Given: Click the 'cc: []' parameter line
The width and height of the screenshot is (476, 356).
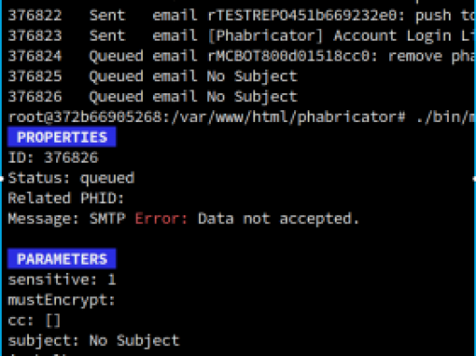Looking at the screenshot, I should coord(34,321).
